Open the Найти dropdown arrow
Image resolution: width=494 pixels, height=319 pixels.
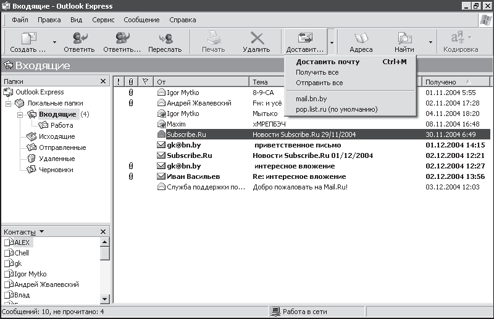[430, 42]
